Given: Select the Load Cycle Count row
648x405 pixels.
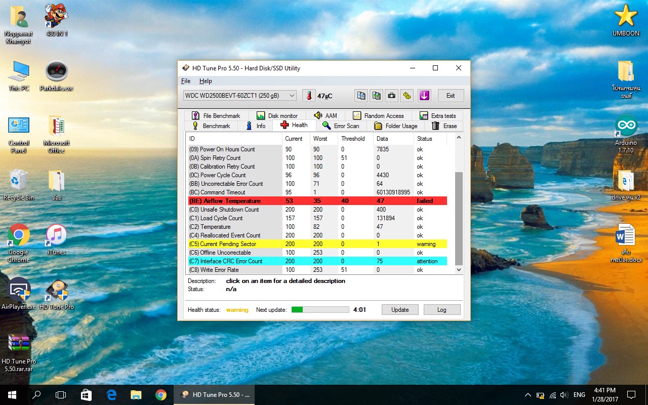Looking at the screenshot, I should coord(317,218).
